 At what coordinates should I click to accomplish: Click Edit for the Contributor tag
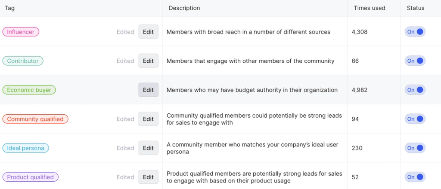[x=148, y=61]
